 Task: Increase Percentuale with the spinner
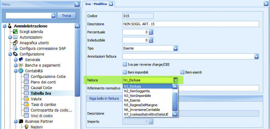[x=151, y=31]
